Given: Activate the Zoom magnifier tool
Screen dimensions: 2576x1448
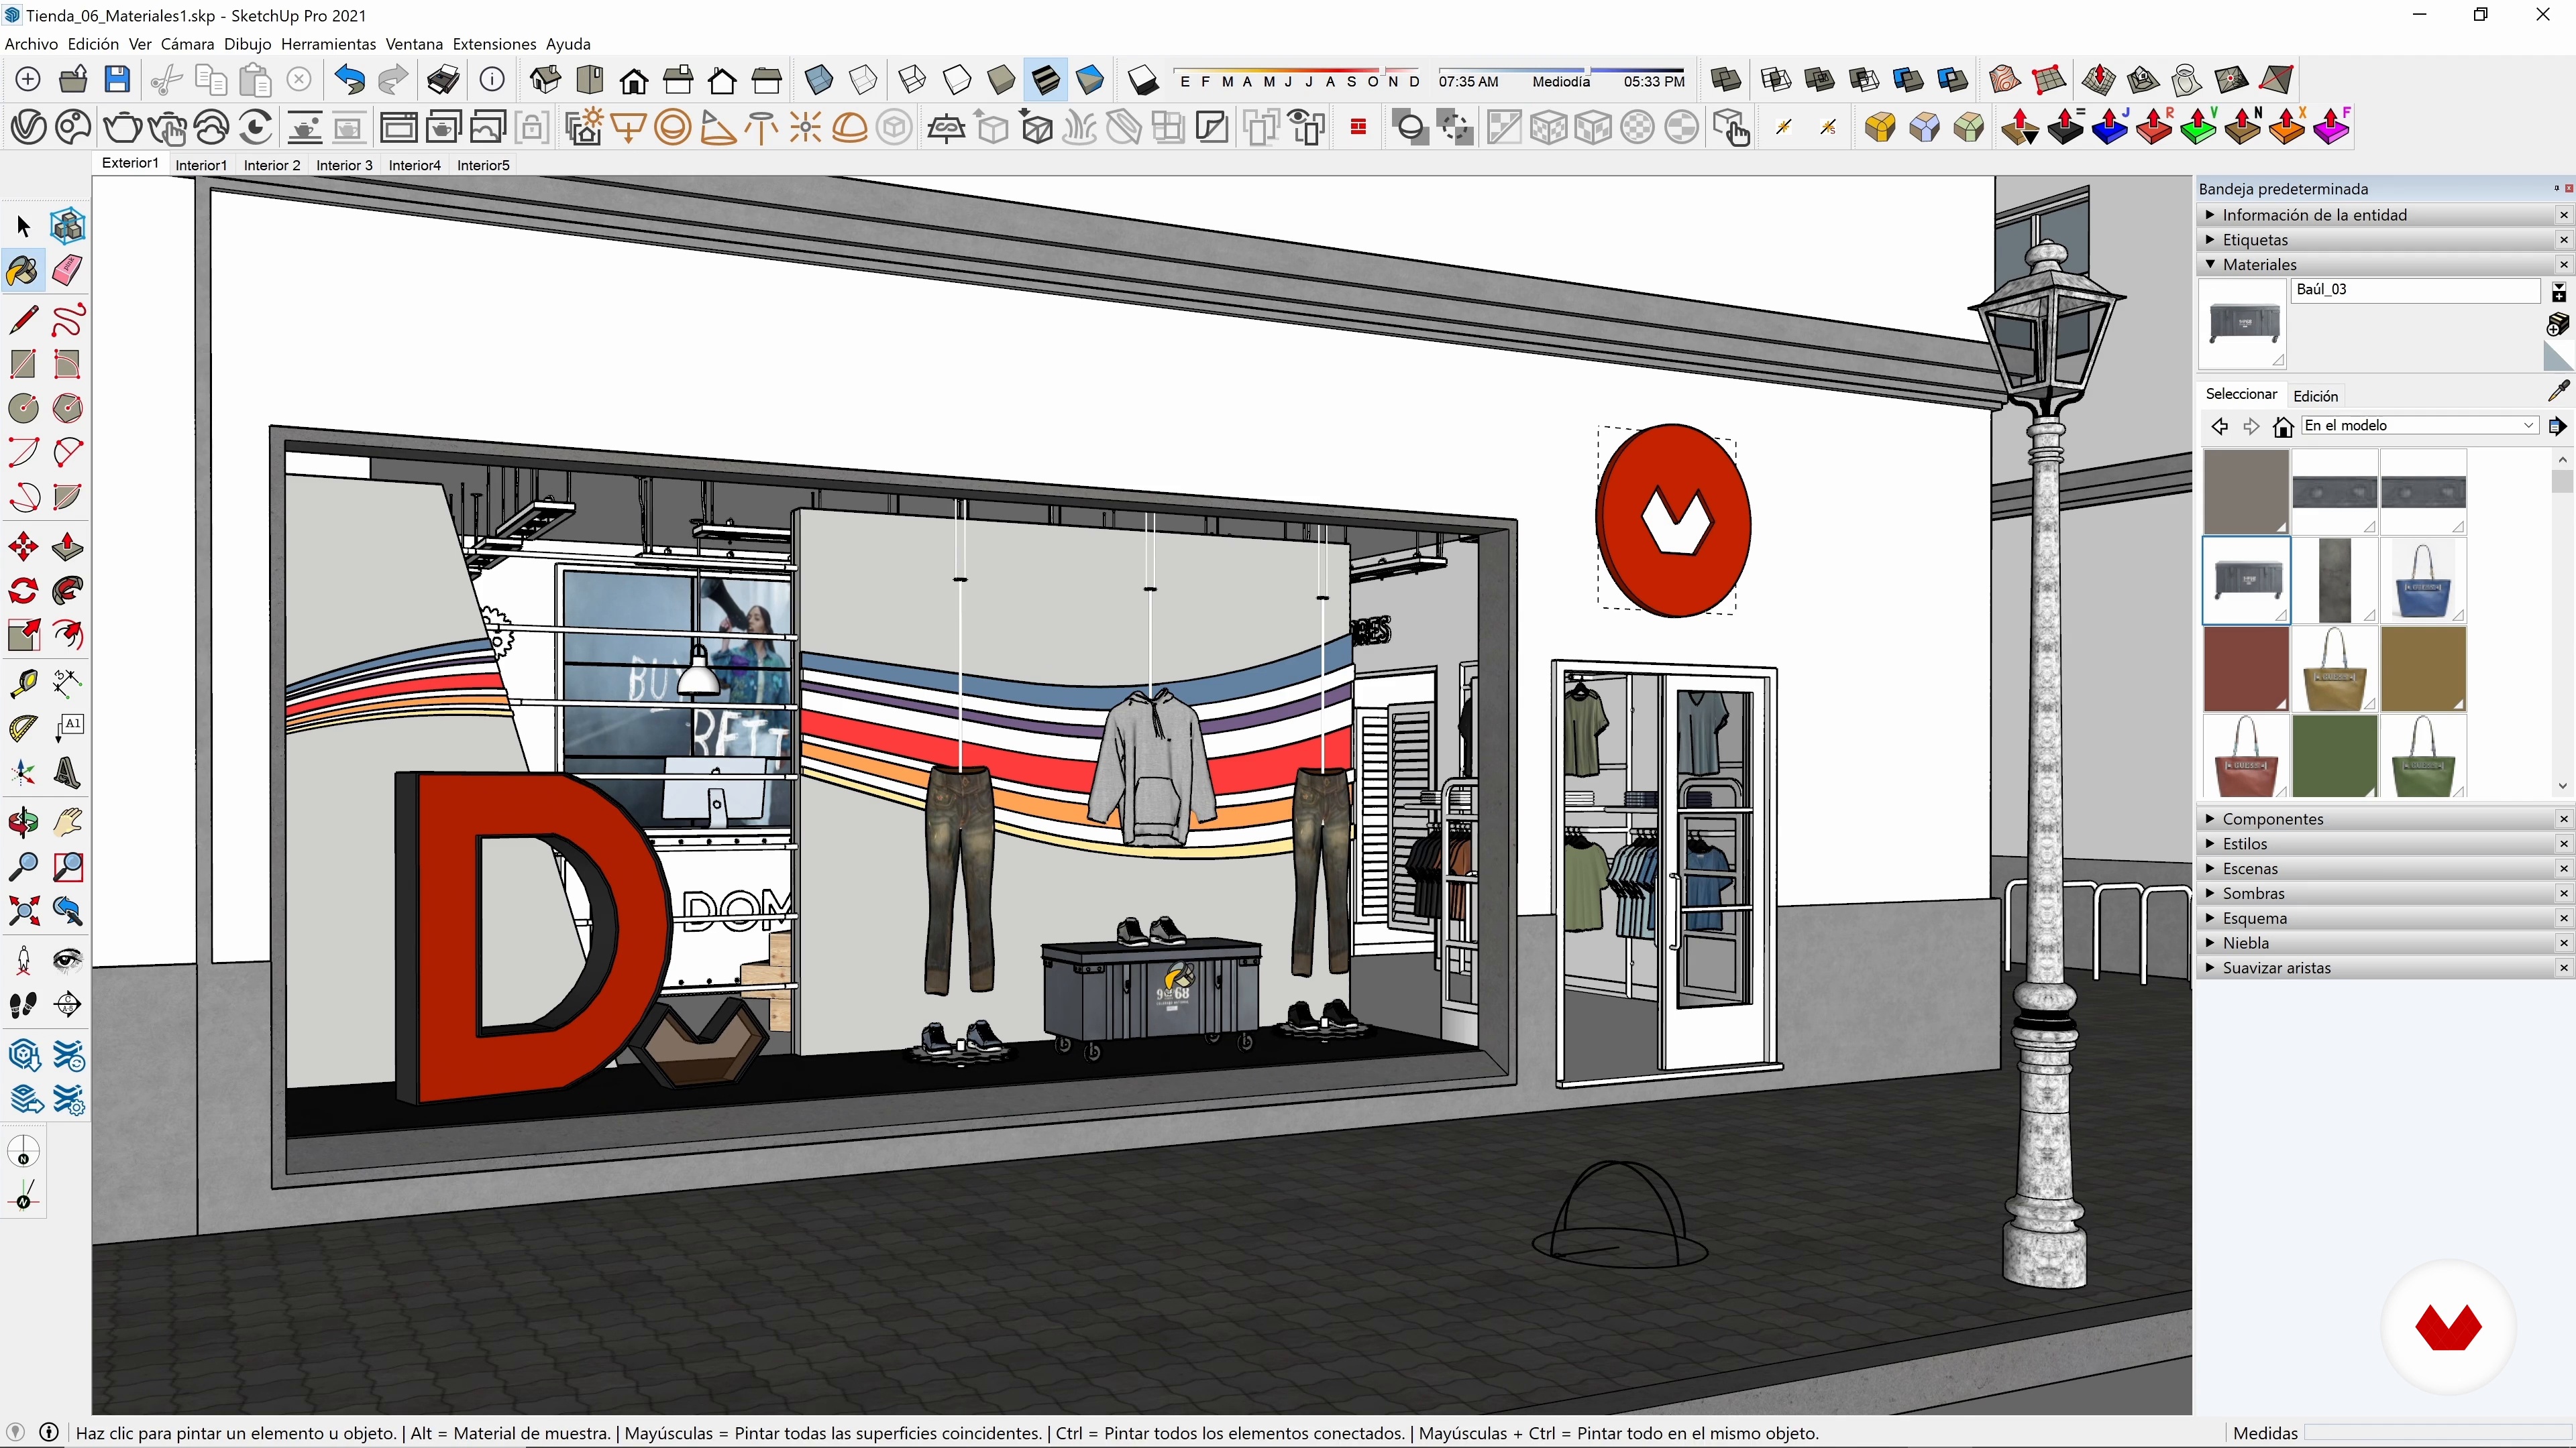Looking at the screenshot, I should coord(23,866).
